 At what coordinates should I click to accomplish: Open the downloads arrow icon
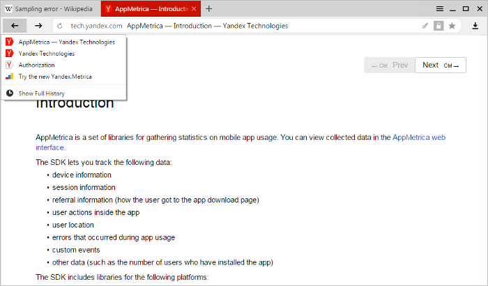(475, 26)
